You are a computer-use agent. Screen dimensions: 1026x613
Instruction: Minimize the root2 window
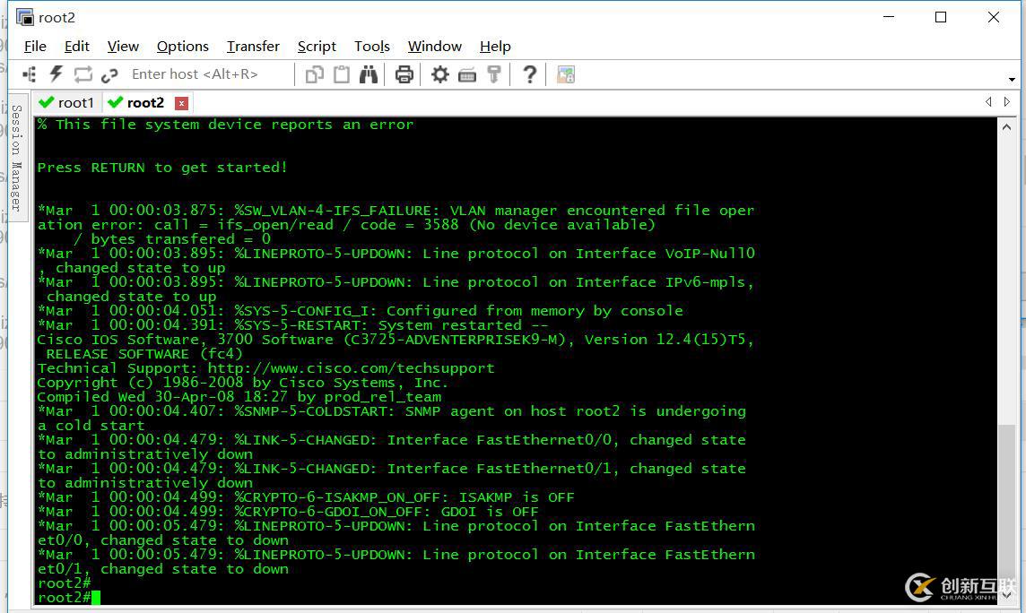coord(889,17)
